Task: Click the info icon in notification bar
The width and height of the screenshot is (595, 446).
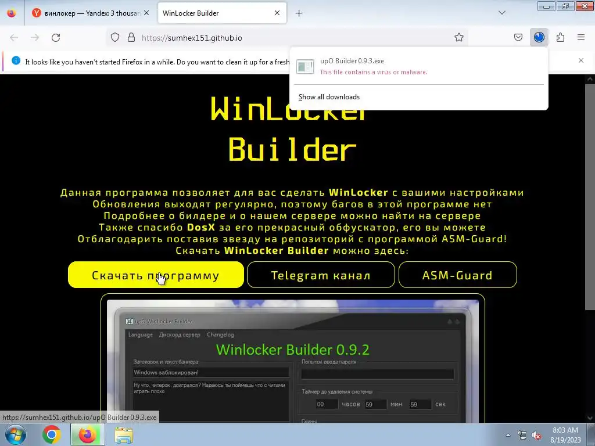Action: pos(16,60)
